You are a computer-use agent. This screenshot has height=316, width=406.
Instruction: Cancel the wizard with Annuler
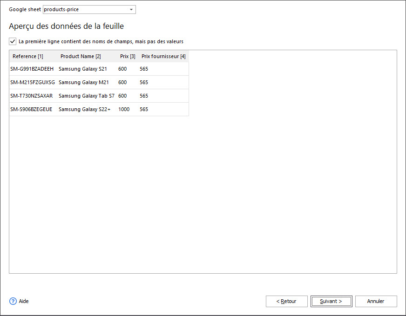click(x=376, y=301)
